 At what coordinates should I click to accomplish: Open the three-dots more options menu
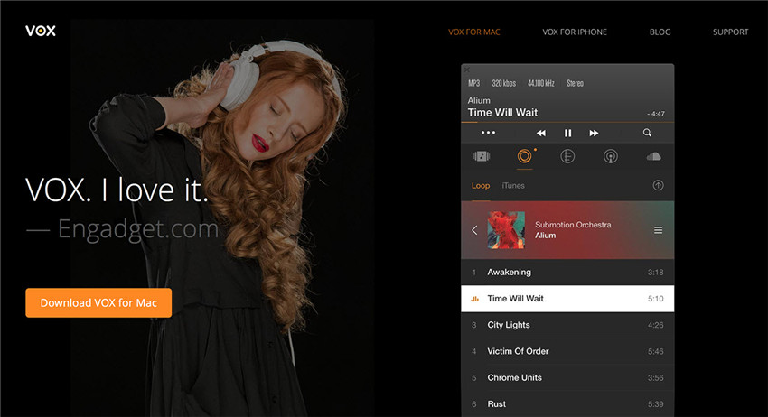click(488, 133)
